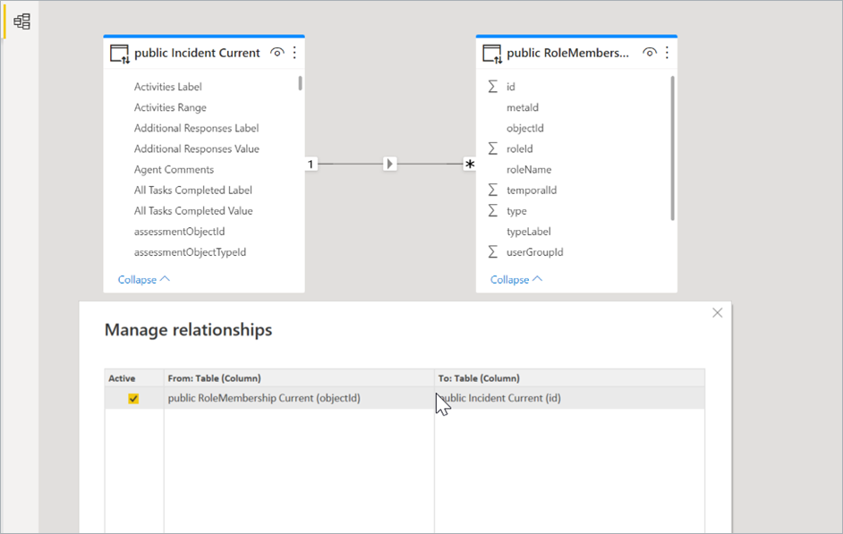
Task: Toggle visibility of RoleMembership table
Action: 650,53
